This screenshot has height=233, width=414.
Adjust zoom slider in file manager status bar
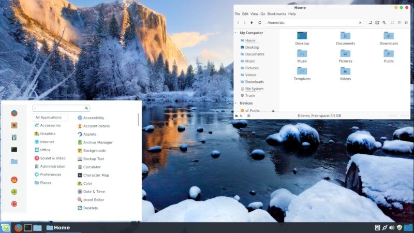click(397, 115)
